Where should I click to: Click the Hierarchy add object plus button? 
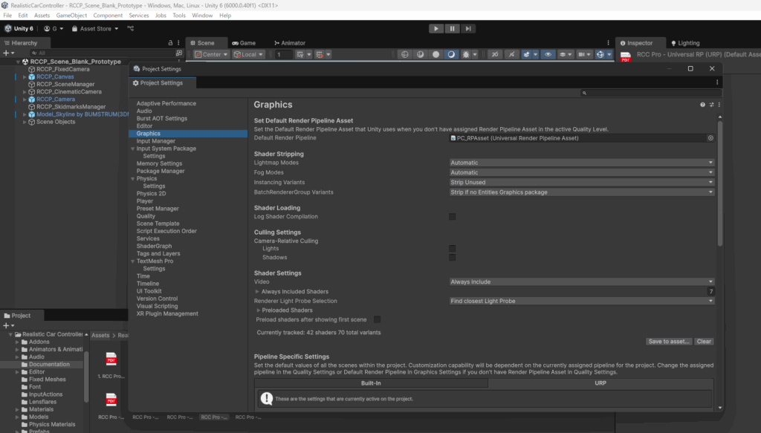tap(7, 53)
